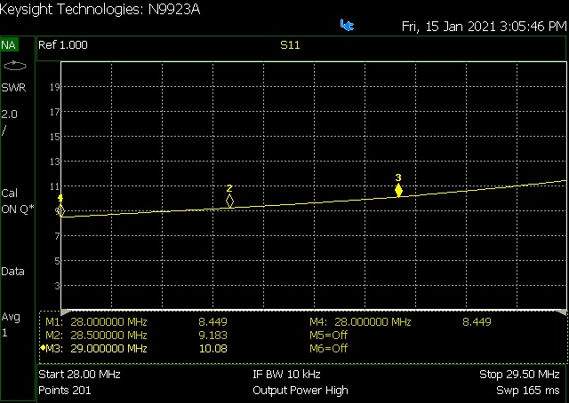Select marker 1 diamond at the trace start
Image resolution: width=569 pixels, height=403 pixels.
click(60, 210)
